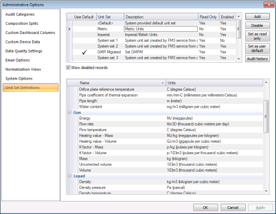
Task: Click Km3D units cell for Flow rate
Action: click(x=214, y=124)
